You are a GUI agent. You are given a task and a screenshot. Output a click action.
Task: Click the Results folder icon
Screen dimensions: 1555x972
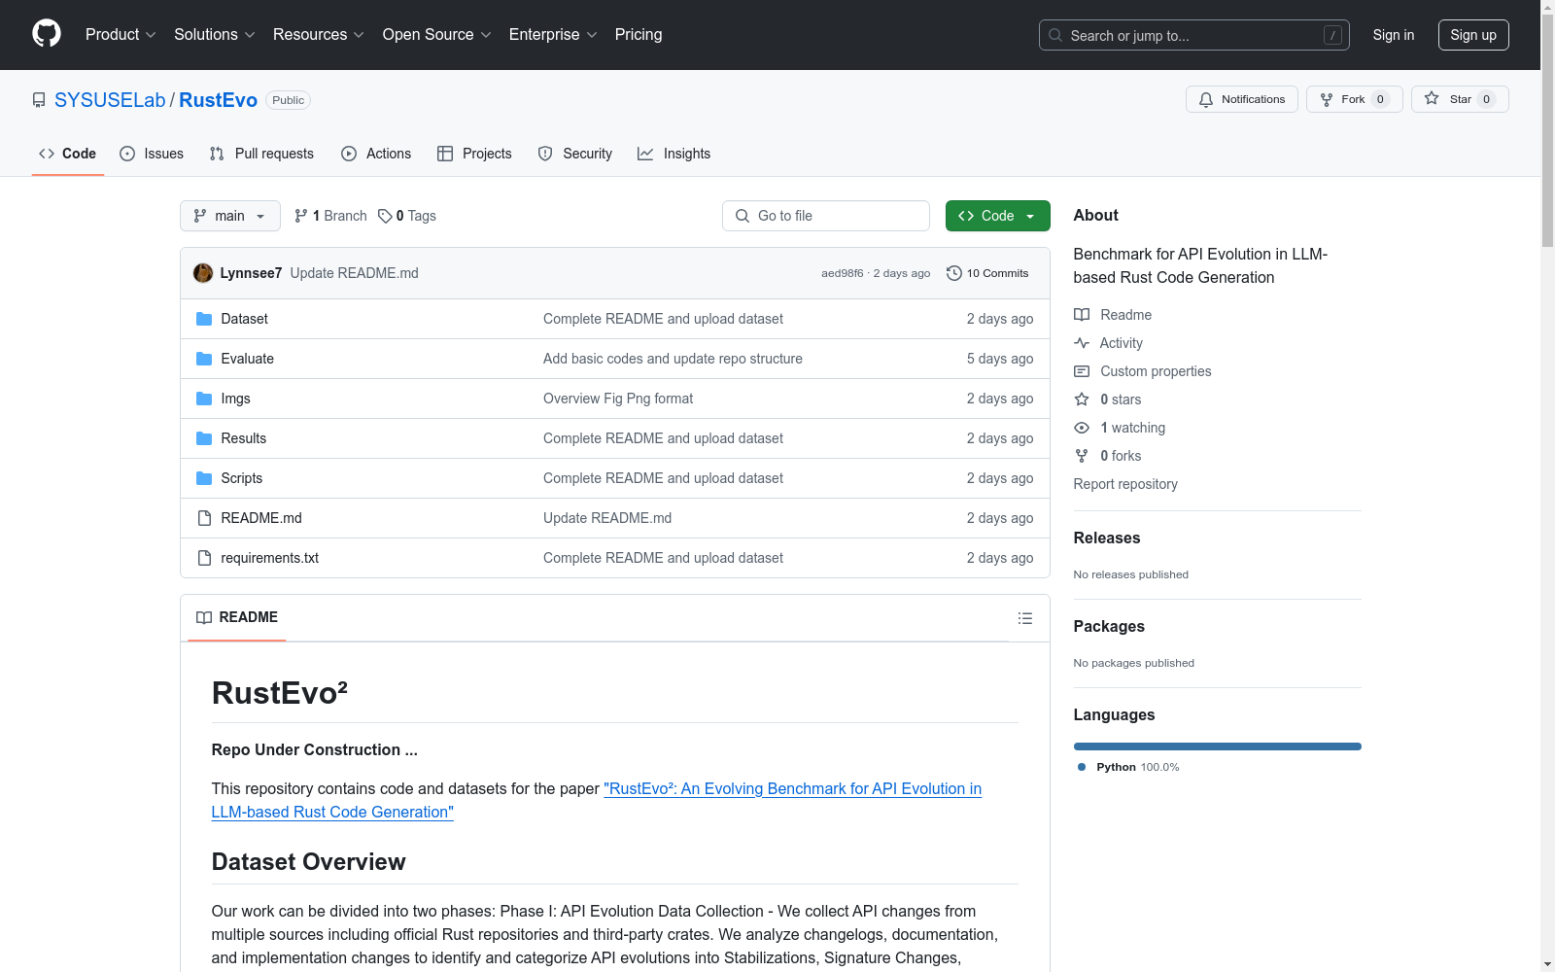pyautogui.click(x=204, y=438)
